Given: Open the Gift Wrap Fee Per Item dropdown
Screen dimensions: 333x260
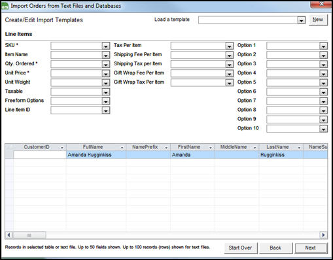Looking at the screenshot, I should point(229,74).
